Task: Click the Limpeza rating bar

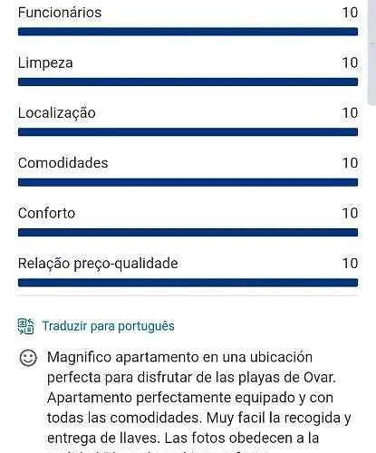Action: tap(188, 82)
